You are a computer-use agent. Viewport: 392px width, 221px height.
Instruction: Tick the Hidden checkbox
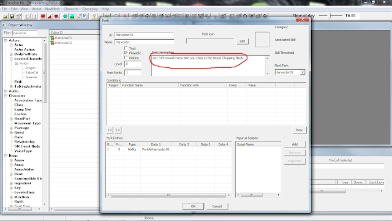[x=126, y=58]
